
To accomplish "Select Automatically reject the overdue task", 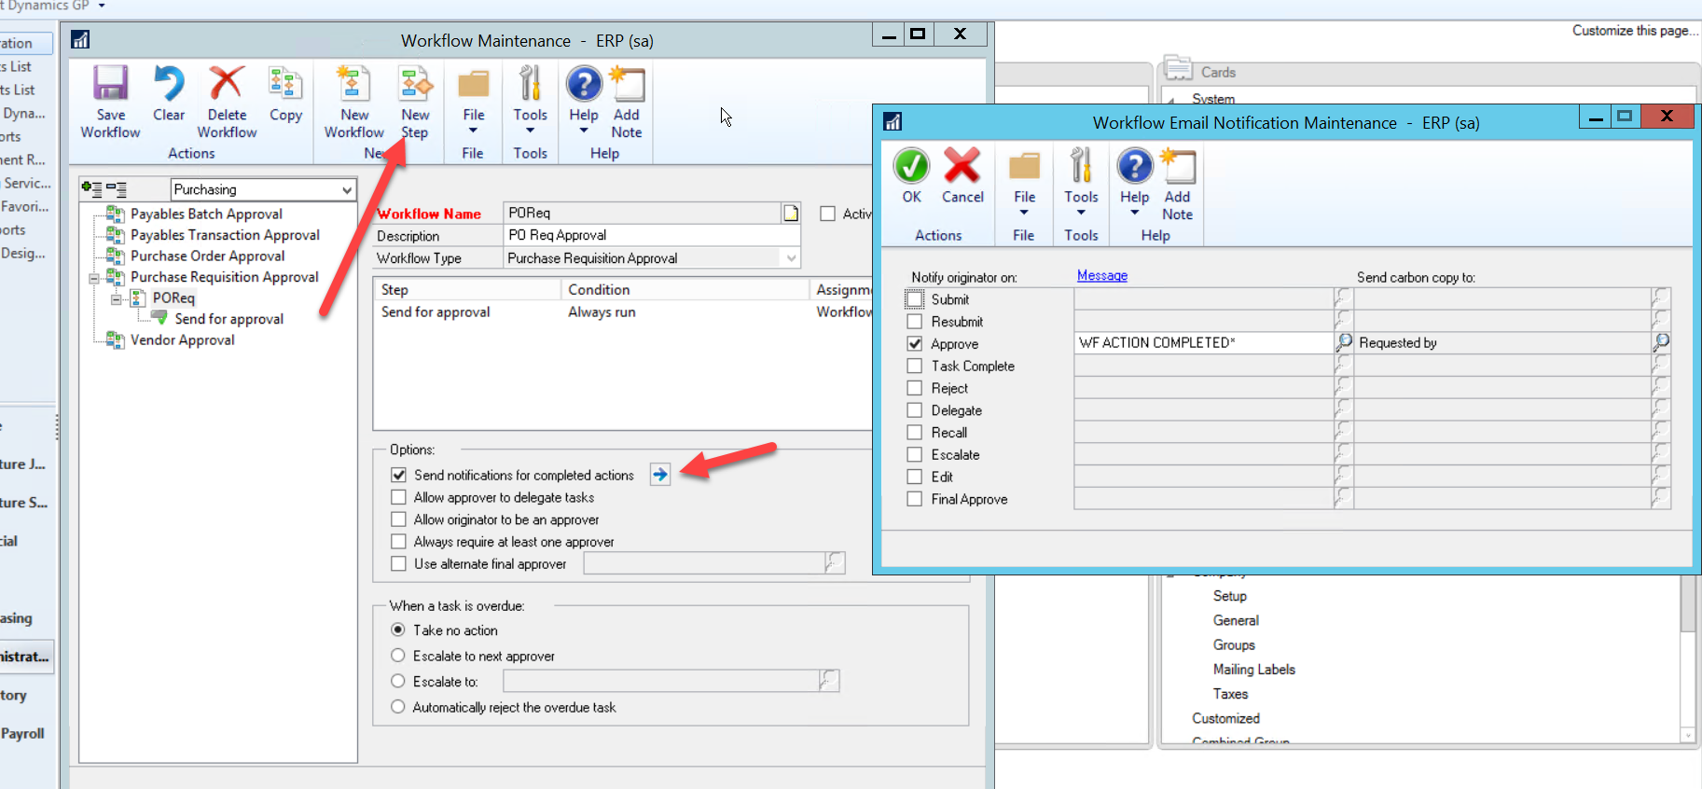I will [398, 707].
